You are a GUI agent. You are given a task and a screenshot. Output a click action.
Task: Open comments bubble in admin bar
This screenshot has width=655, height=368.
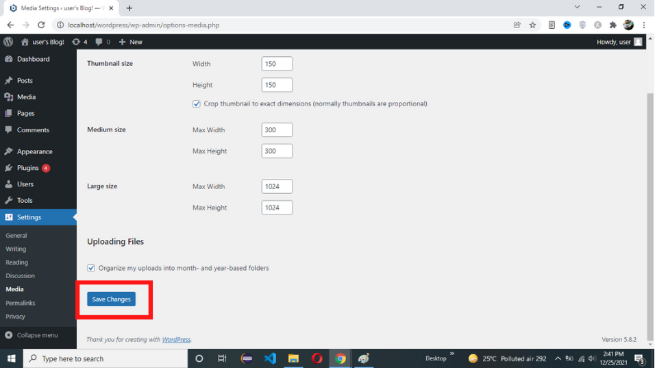(x=103, y=42)
